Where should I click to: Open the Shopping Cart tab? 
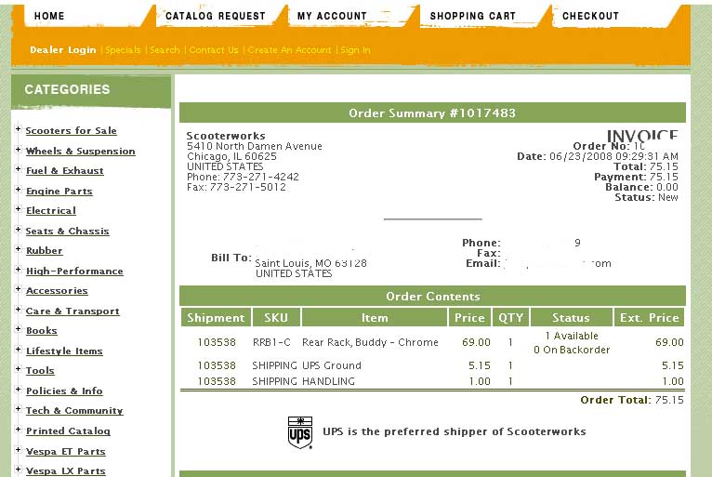click(x=473, y=16)
